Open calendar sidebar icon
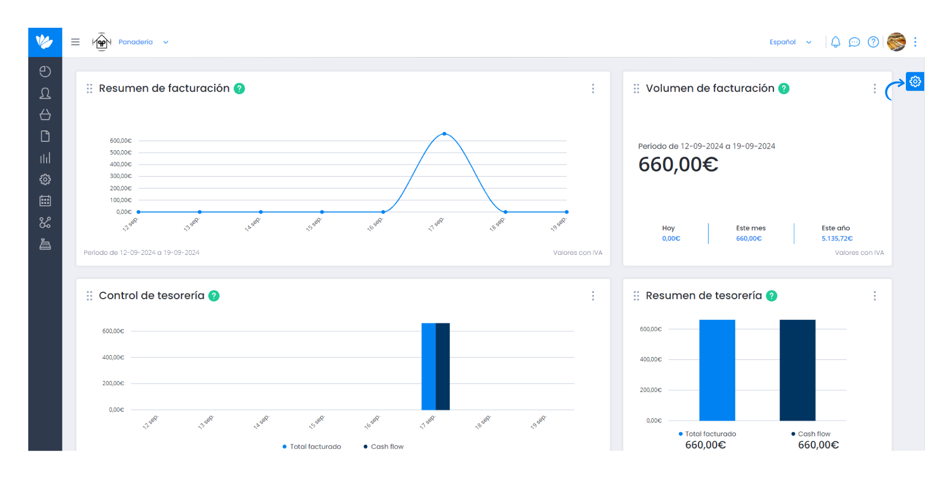This screenshot has height=478, width=952. (x=45, y=201)
